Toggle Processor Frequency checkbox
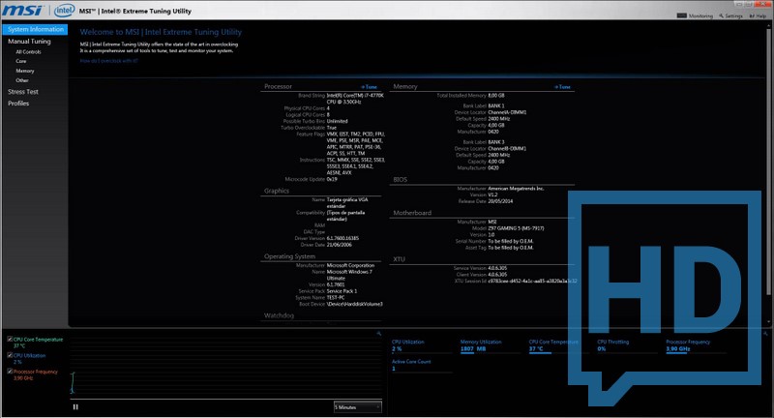774x418 pixels. coord(10,371)
